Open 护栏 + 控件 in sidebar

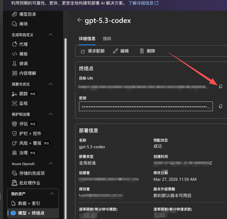[30, 133]
